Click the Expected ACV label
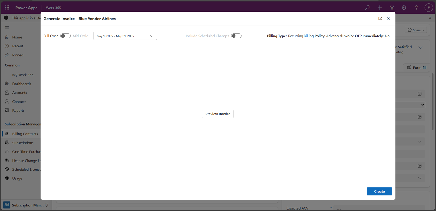Viewport: 436px width, 211px height. coord(297,208)
